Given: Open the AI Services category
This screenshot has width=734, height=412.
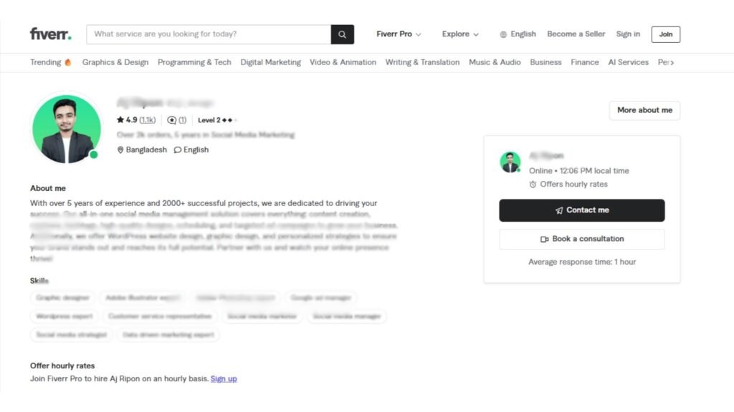Looking at the screenshot, I should [628, 62].
